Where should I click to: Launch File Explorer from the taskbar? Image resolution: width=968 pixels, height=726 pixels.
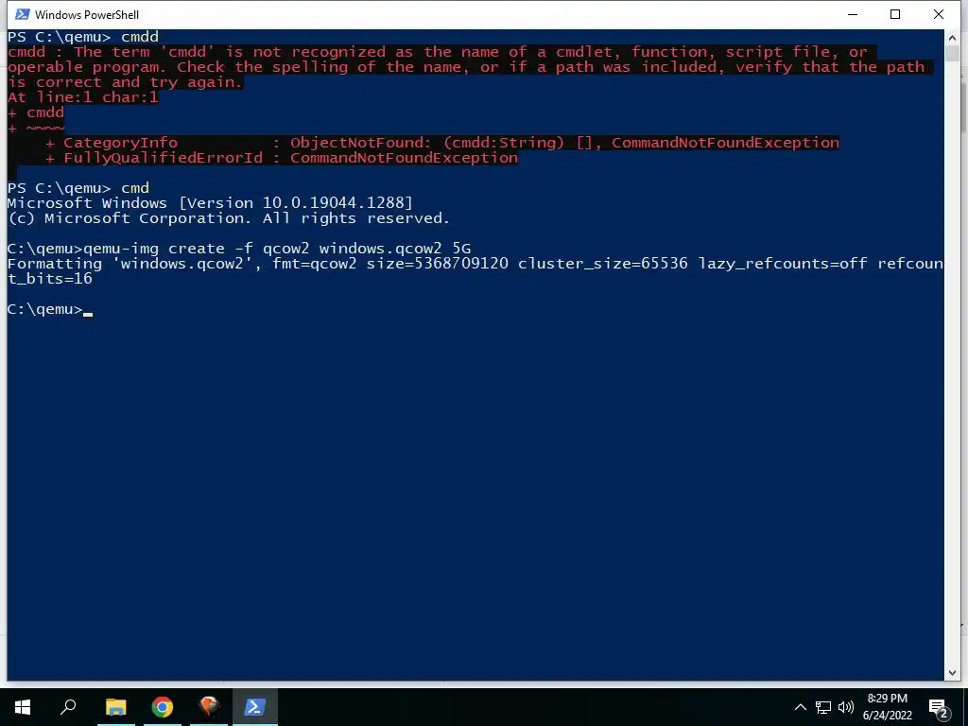(115, 707)
